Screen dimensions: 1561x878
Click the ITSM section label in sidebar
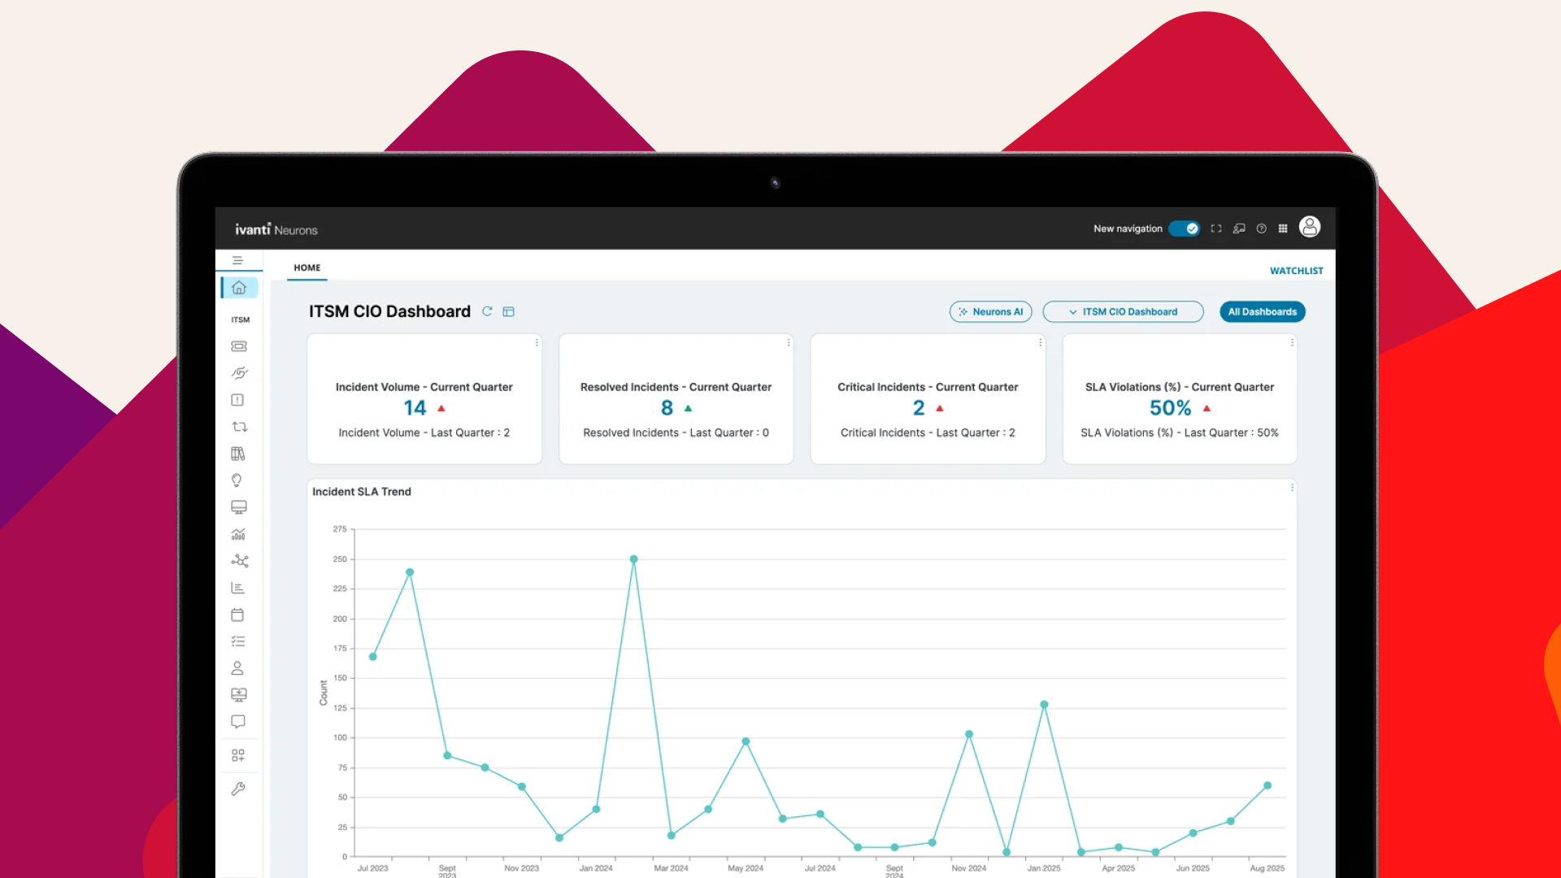tap(240, 319)
